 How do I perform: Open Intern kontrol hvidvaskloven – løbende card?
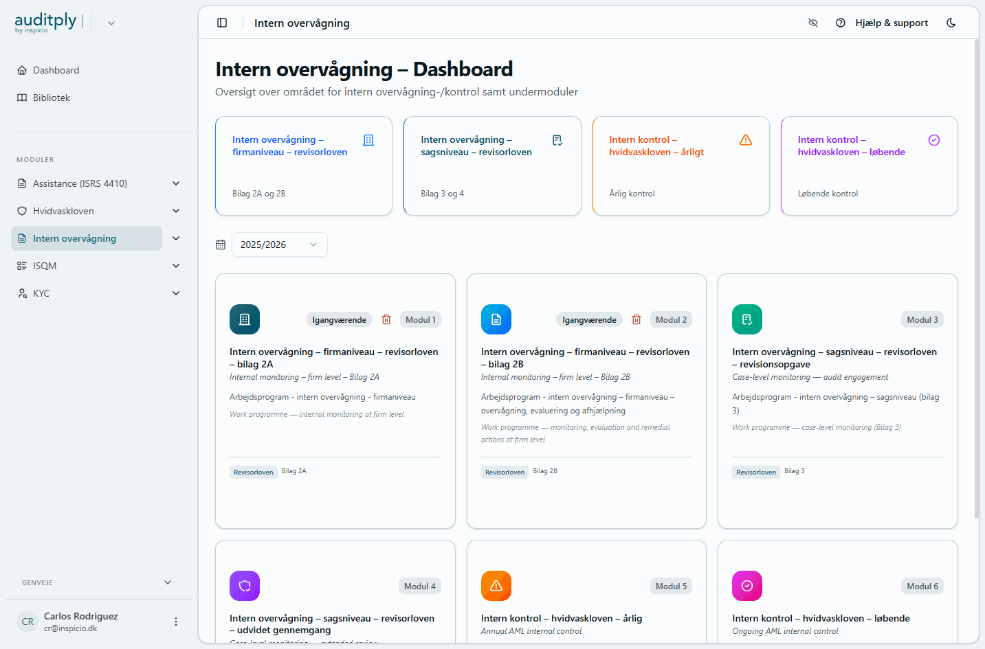tap(870, 166)
